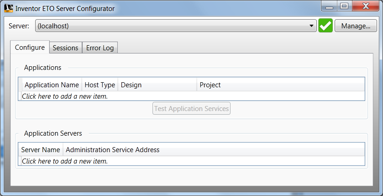Add a new item in Application Servers table
The image size is (383, 196).
[65, 161]
